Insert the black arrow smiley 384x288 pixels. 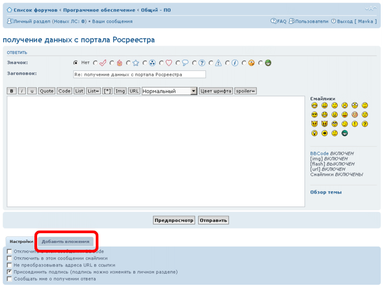(324, 133)
